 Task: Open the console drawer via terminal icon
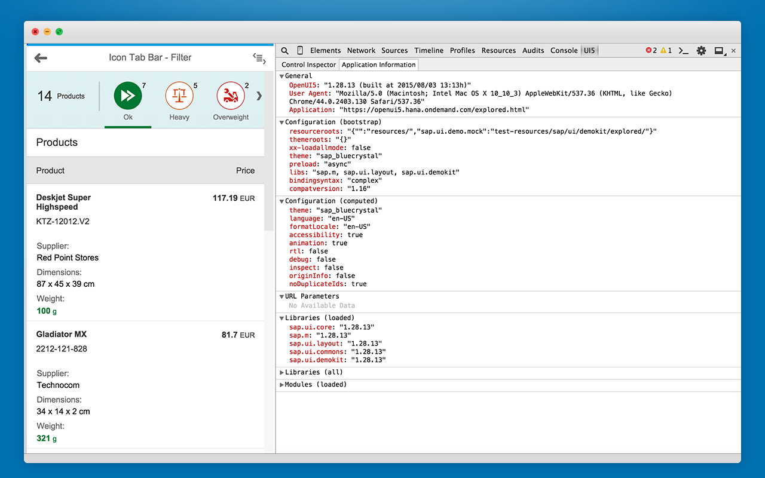tap(683, 51)
